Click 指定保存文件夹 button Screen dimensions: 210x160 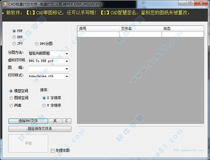40,129
